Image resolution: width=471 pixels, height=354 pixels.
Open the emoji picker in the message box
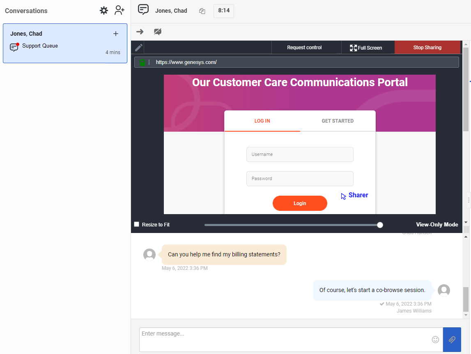435,340
